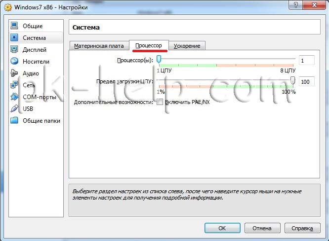Go to the Дисплей settings section
Image resolution: width=329 pixels, height=241 pixels.
[x=35, y=50]
